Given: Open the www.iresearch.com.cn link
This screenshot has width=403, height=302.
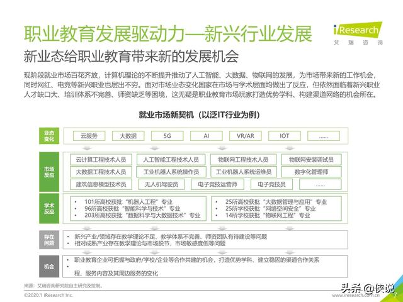Looking at the screenshot, I should click(x=356, y=295).
